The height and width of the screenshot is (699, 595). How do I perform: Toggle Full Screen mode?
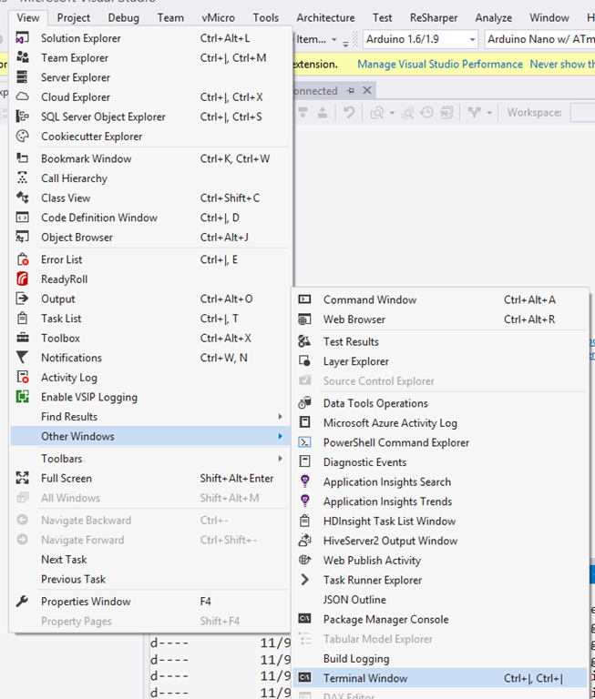click(x=66, y=479)
